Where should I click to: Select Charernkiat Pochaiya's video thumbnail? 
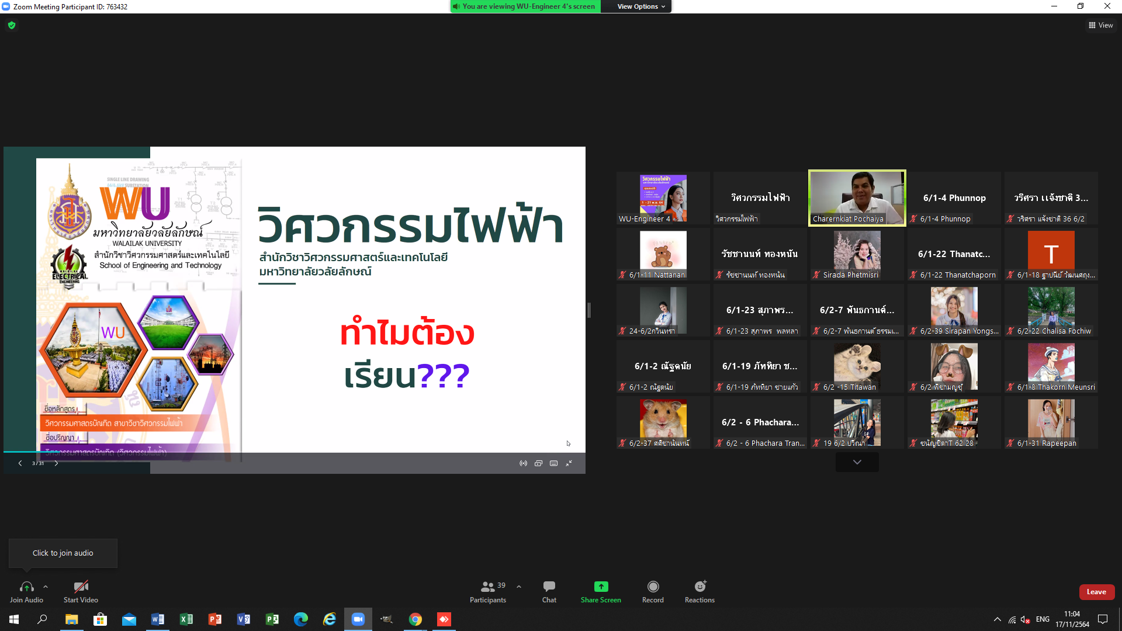(857, 197)
